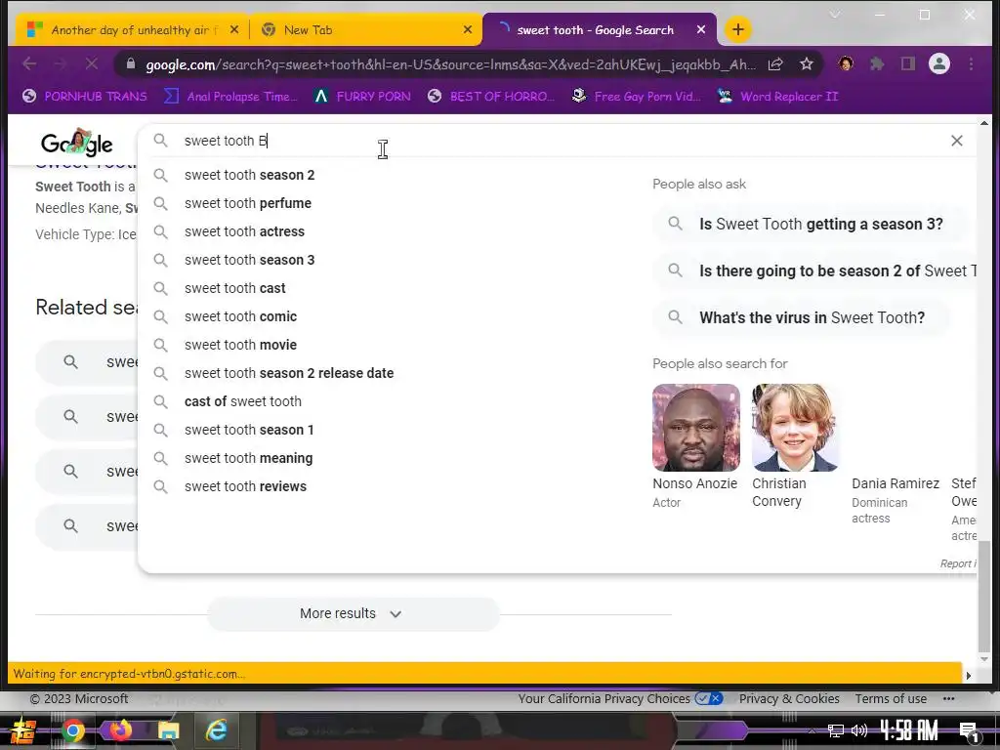Stop page loading with the X button
This screenshot has height=750, width=1000.
point(91,63)
